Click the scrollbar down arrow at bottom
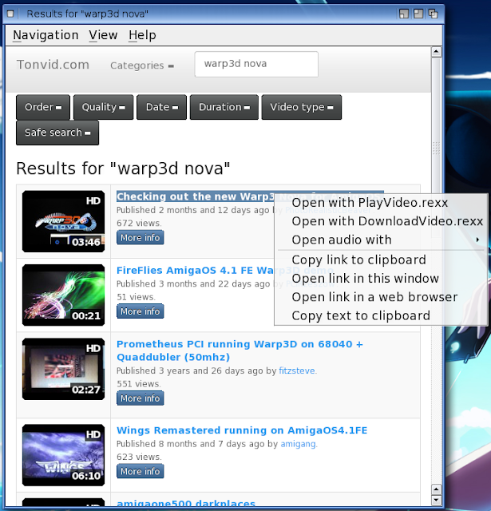The image size is (491, 511). click(x=436, y=500)
